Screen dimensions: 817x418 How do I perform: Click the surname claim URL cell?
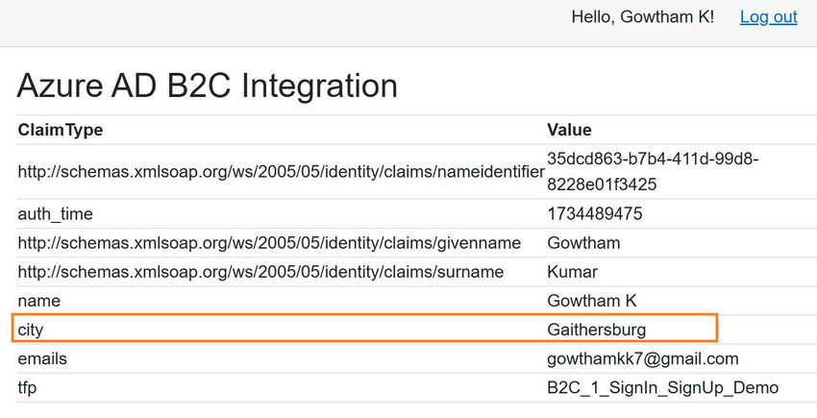[x=260, y=272]
